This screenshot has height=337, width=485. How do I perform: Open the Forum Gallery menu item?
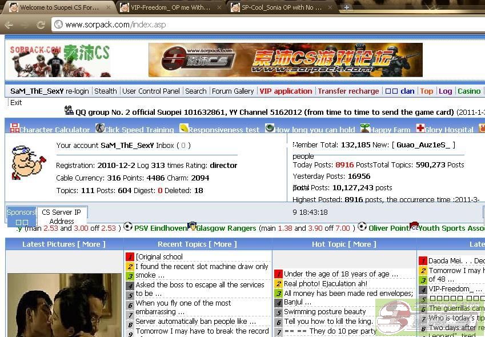click(x=233, y=91)
